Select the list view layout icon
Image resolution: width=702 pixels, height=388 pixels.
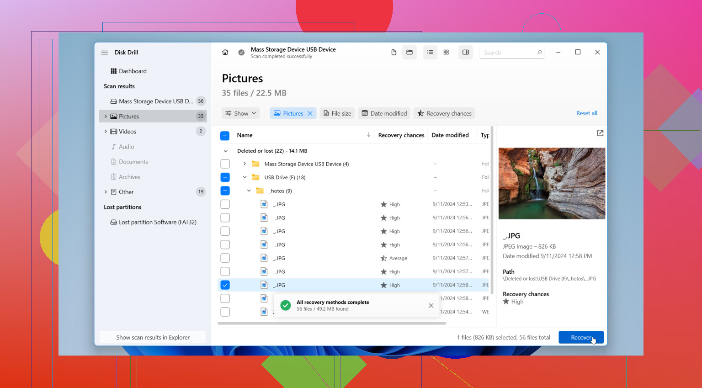coord(430,53)
